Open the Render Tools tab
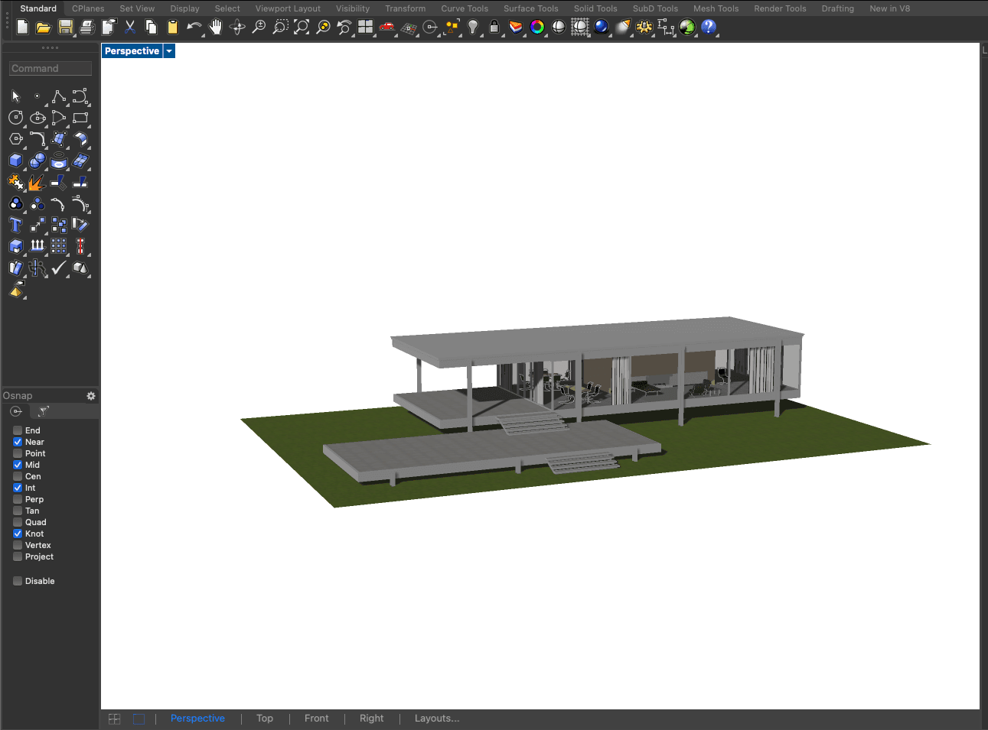Screen dimensions: 988x730 (780, 8)
